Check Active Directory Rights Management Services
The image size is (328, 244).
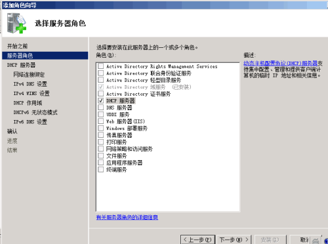click(100, 66)
